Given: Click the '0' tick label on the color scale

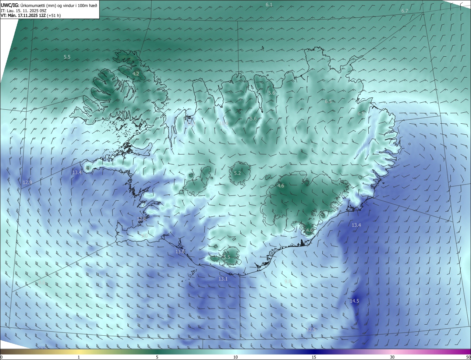Looking at the screenshot, I should click(x=1, y=357).
